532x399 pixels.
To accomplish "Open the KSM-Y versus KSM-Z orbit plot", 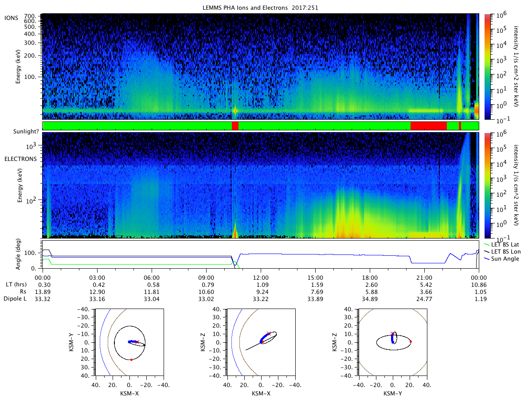I will [392, 342].
